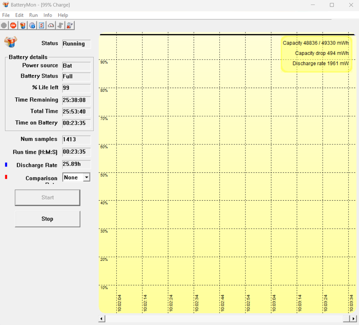
Task: Click the greyed-out grey shape toolbar icon
Action: 60,26
